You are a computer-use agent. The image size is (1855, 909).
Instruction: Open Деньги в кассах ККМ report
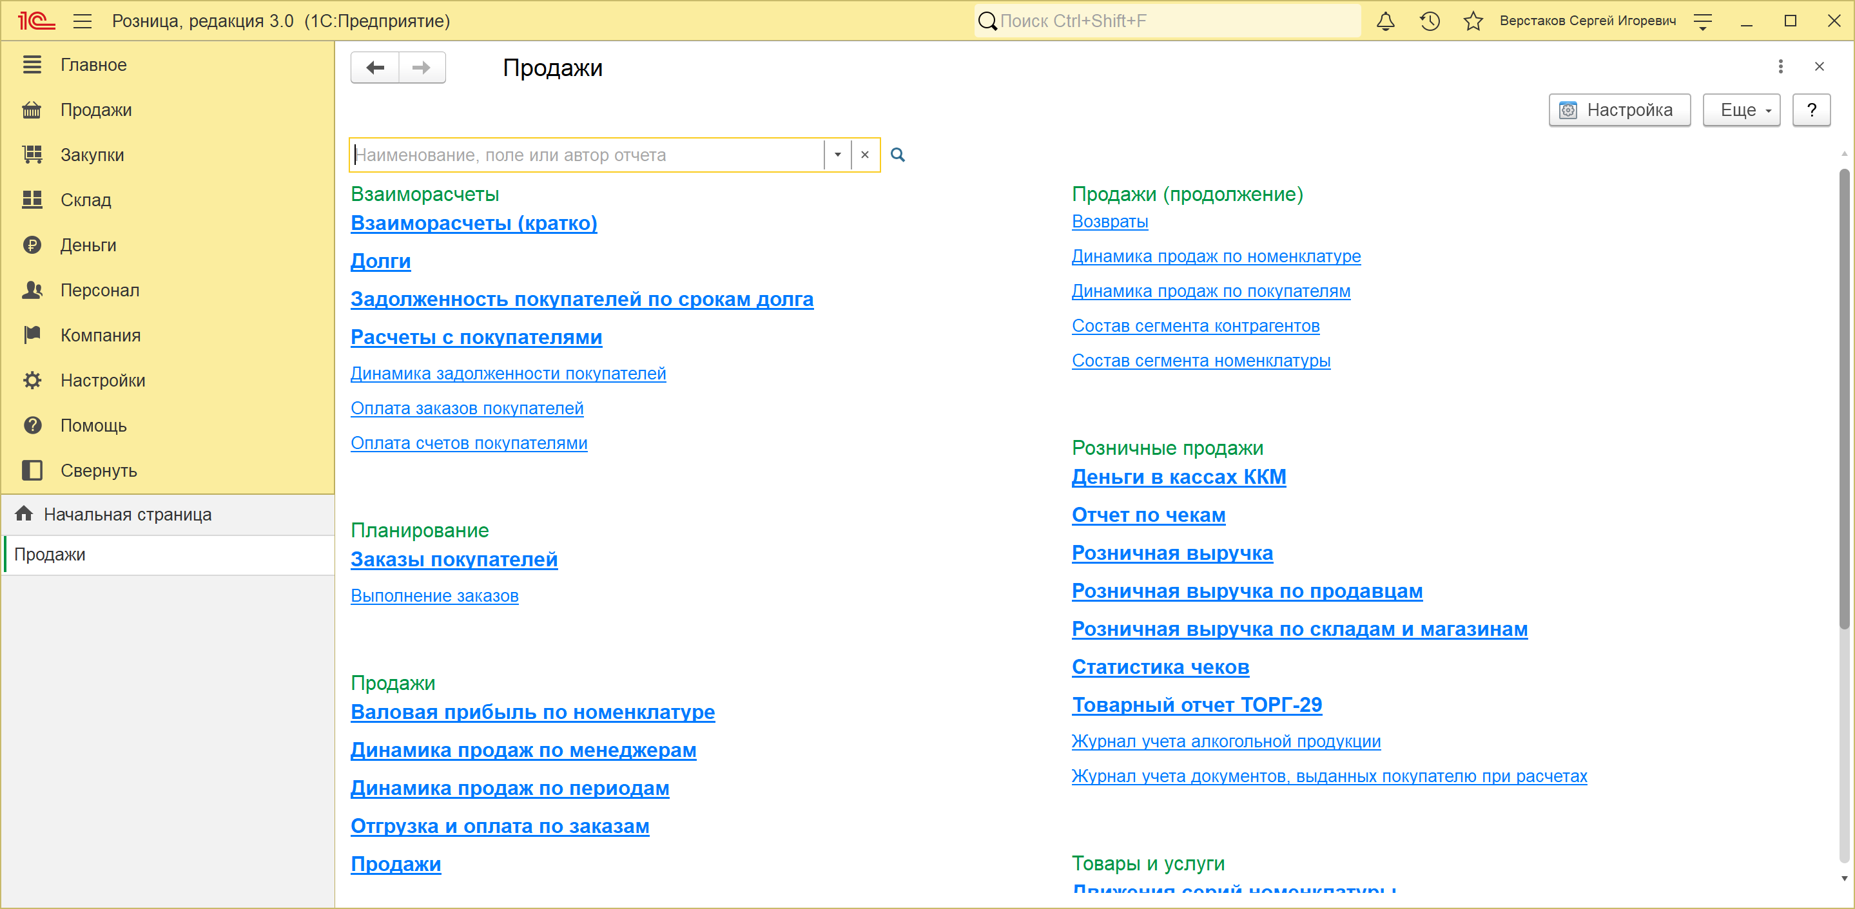point(1178,478)
